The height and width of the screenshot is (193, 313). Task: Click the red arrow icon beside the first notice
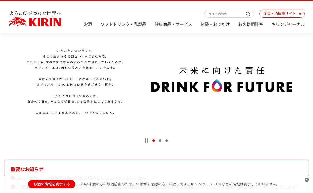13,178
